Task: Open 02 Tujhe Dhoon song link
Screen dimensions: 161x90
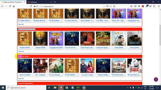Action: pyautogui.click(x=25, y=20)
